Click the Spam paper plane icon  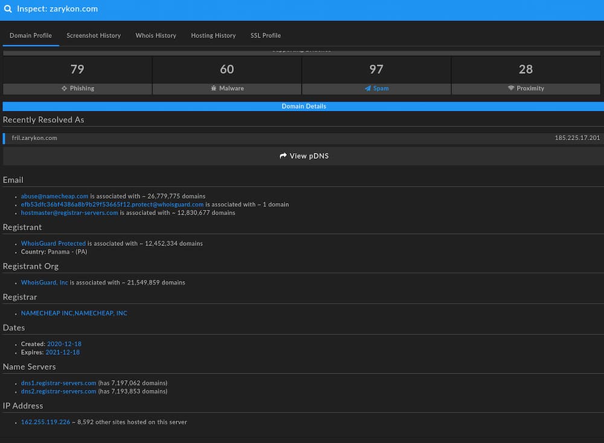(x=368, y=88)
